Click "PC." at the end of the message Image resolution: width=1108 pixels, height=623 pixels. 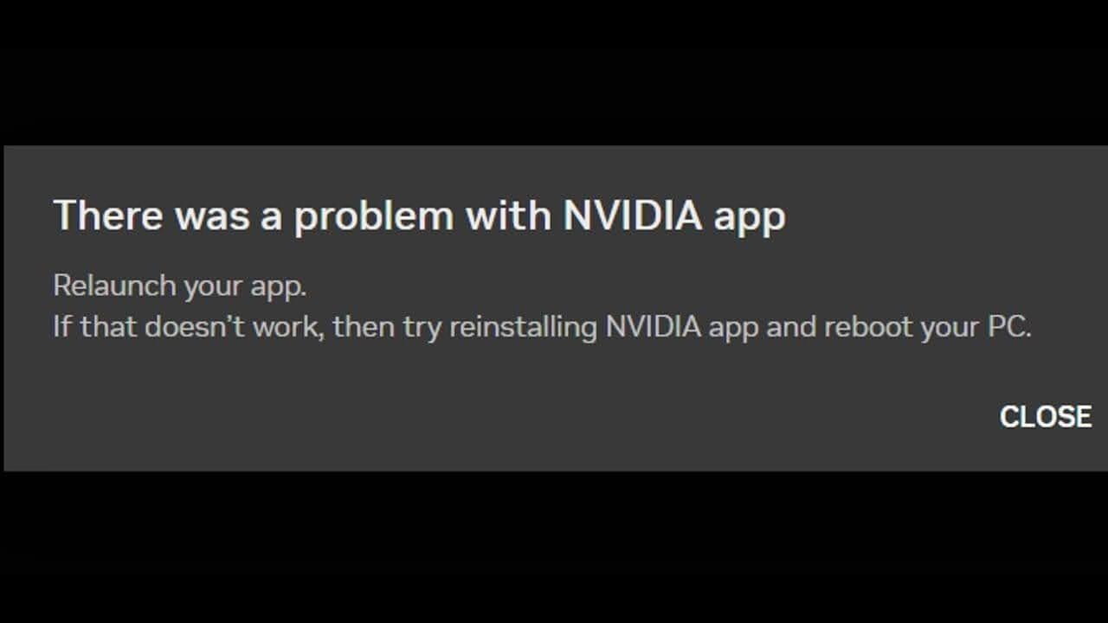tap(1008, 328)
